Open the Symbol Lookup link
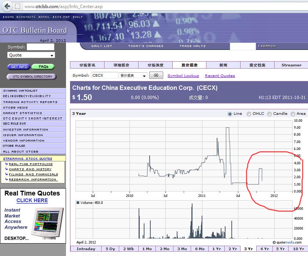 click(183, 76)
